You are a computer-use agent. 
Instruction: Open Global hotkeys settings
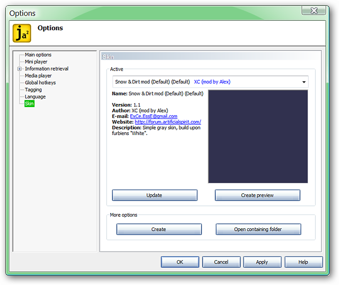click(x=40, y=83)
